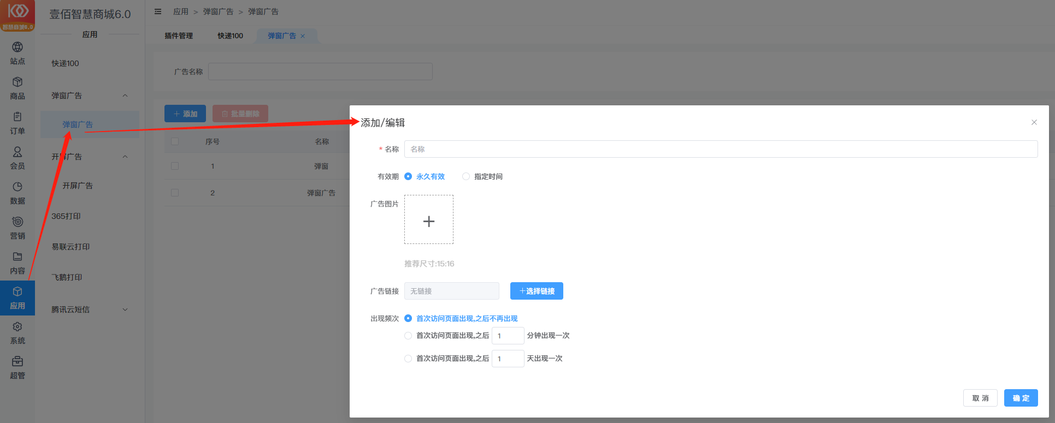1055x423 pixels.
Task: Expand the 腾讯云短信 menu group
Action: [x=125, y=309]
